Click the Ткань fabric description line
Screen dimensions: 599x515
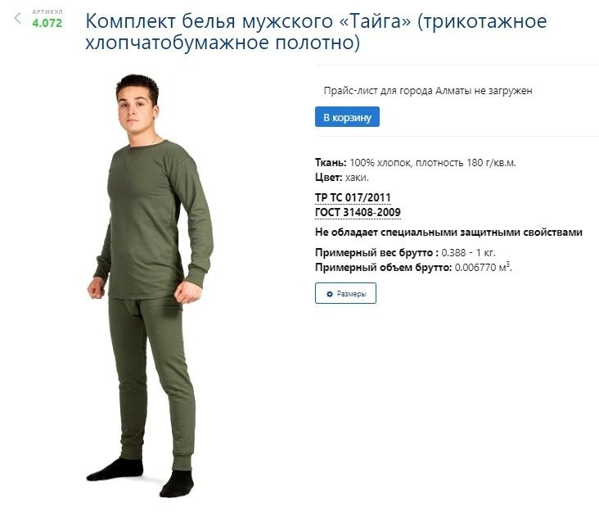click(416, 162)
